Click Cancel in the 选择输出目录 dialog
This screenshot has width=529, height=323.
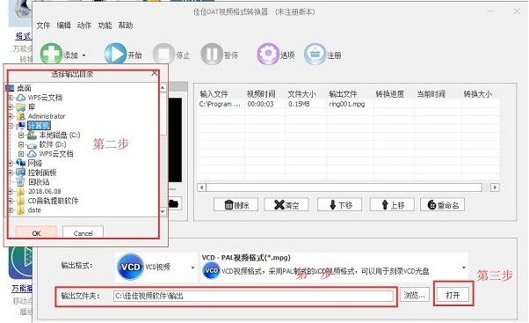83,233
